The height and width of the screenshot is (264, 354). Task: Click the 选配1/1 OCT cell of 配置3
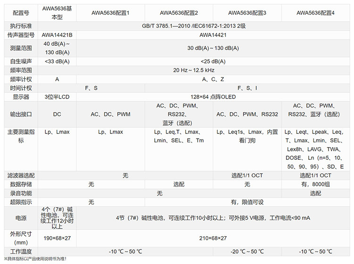pyautogui.click(x=247, y=175)
